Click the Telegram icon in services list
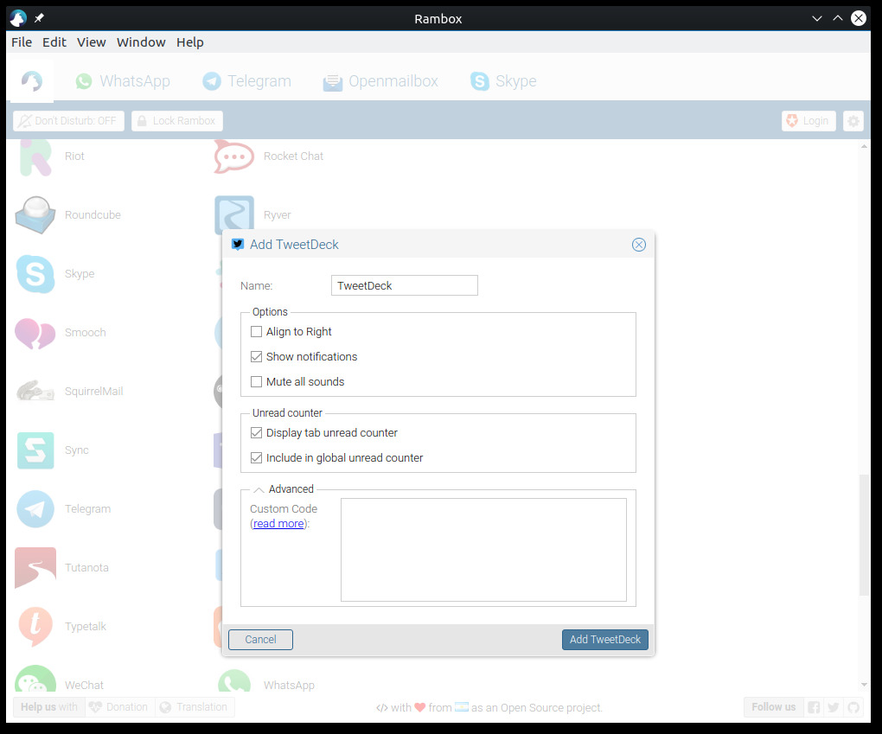Viewport: 882px width, 734px height. click(x=35, y=509)
